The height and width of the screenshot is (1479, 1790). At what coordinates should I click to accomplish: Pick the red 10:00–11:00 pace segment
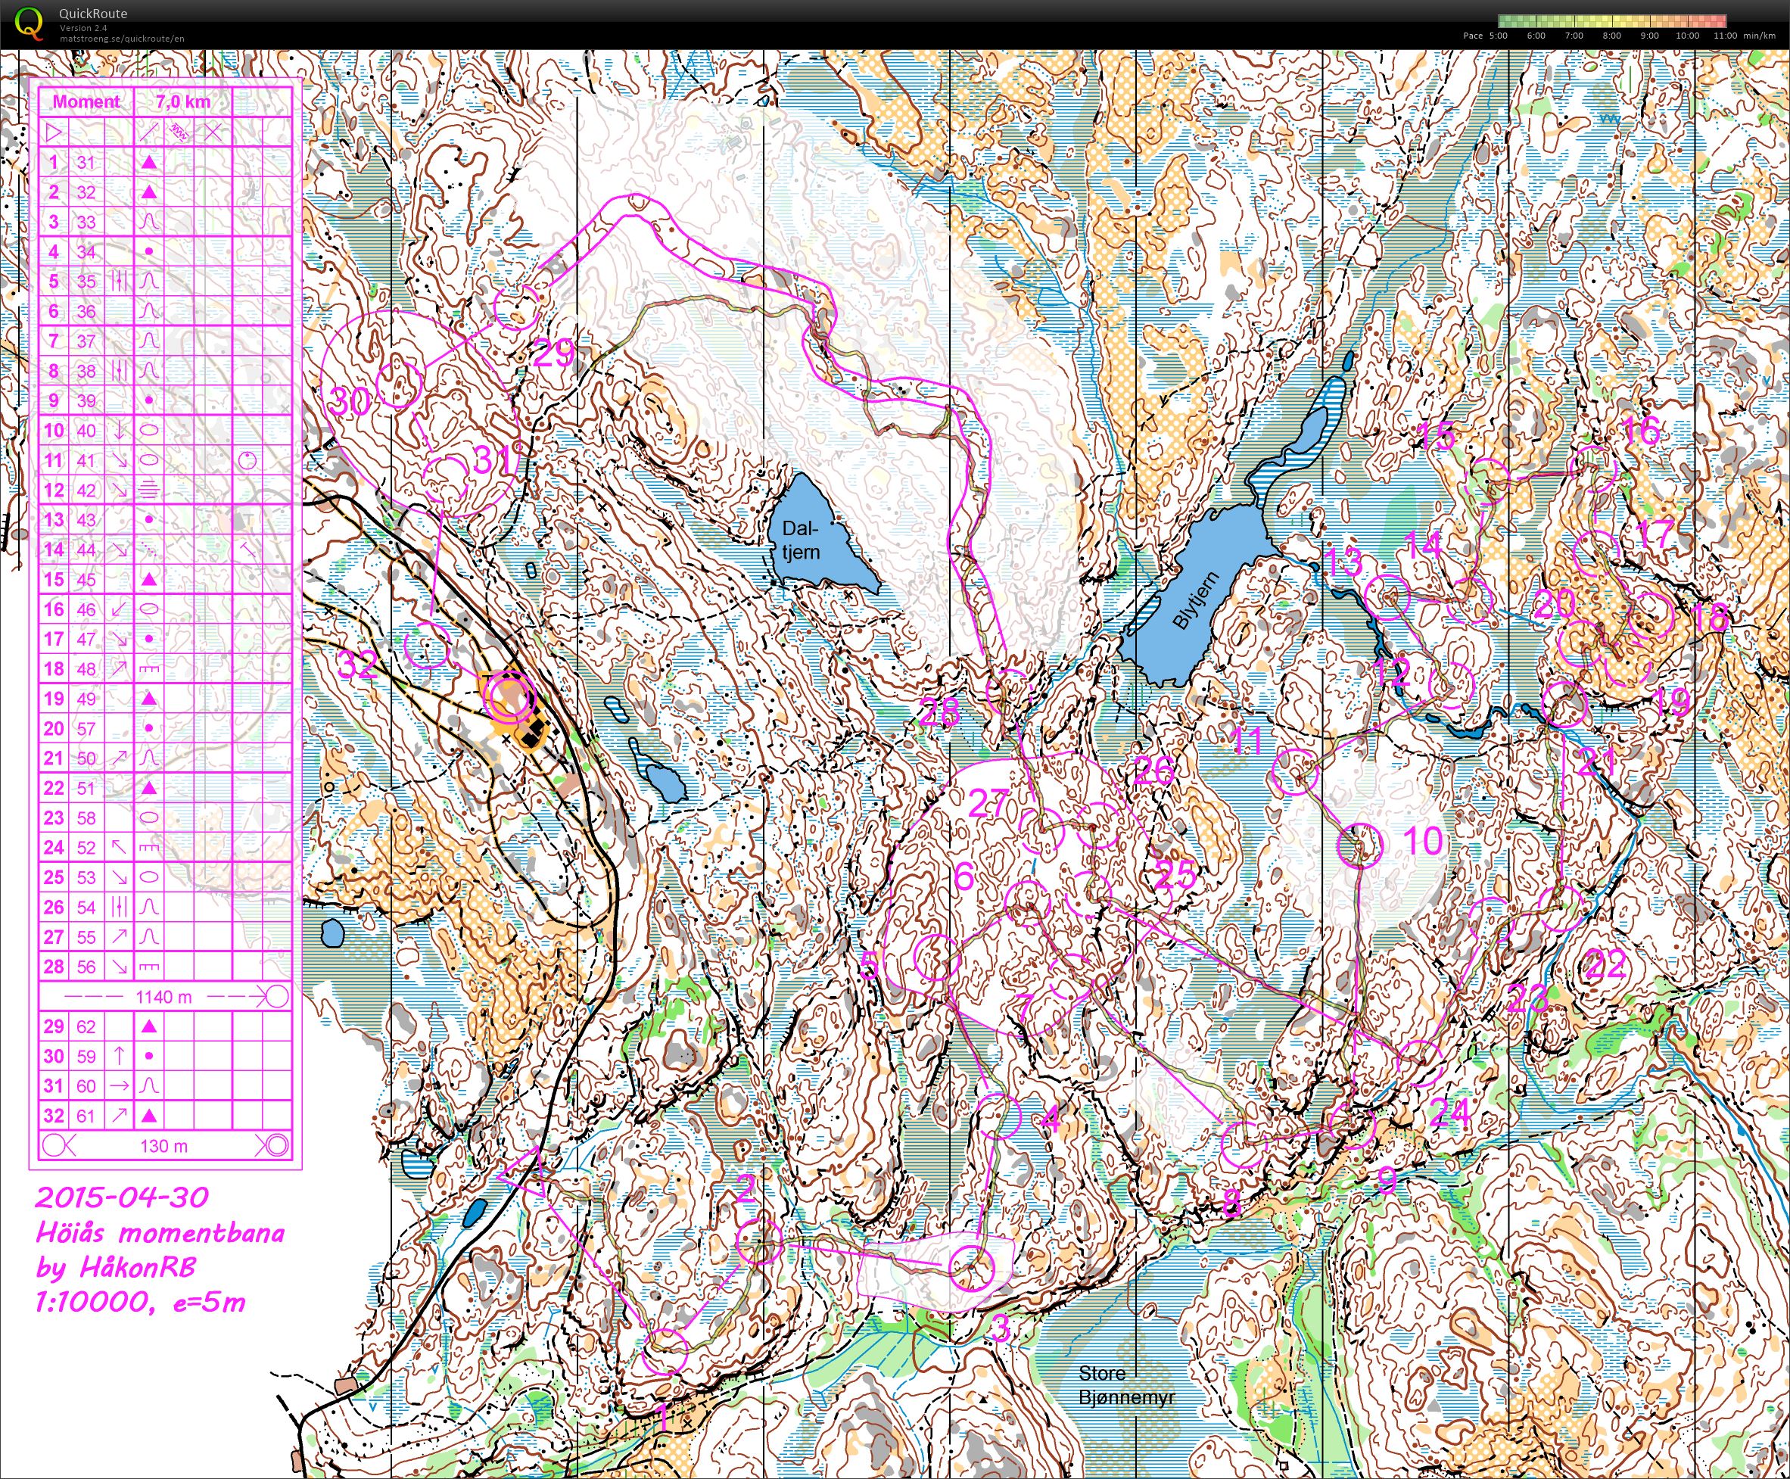(1708, 21)
